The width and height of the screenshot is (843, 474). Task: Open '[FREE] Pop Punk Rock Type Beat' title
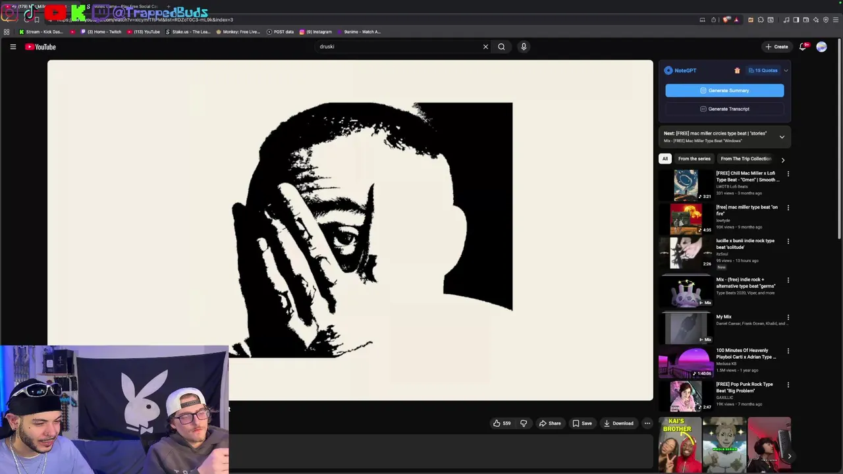click(745, 387)
